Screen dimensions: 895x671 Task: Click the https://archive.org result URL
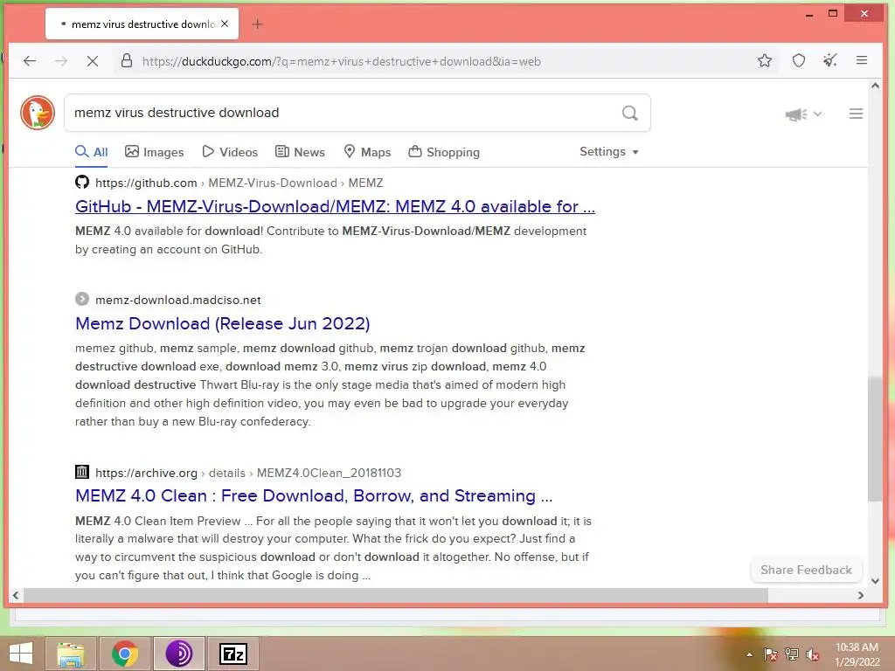(146, 473)
